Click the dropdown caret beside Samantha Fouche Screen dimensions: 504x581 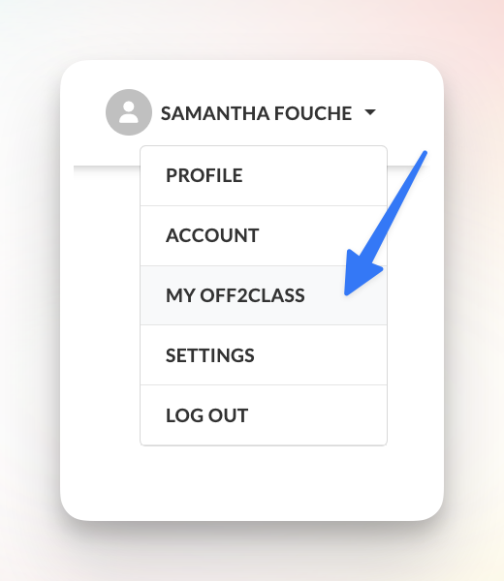coord(370,111)
